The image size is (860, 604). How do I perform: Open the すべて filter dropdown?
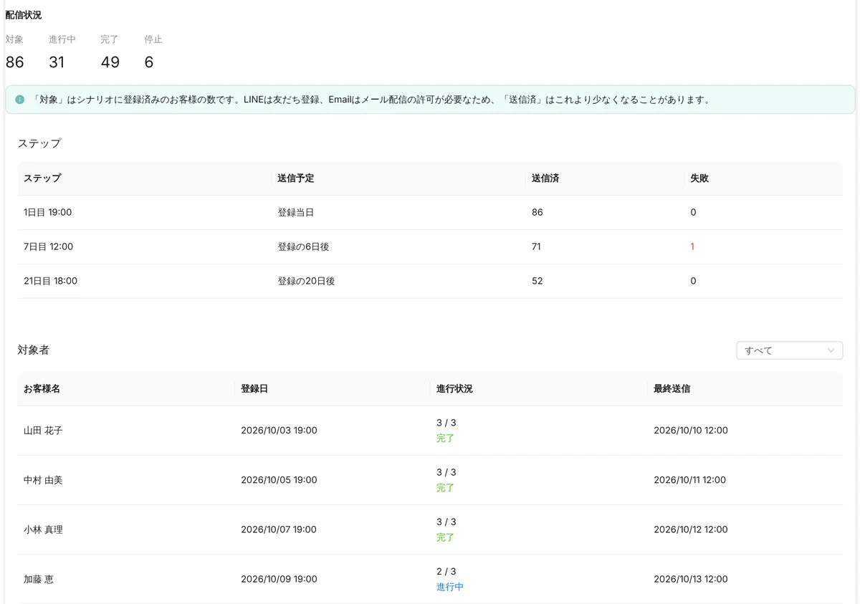pos(789,350)
